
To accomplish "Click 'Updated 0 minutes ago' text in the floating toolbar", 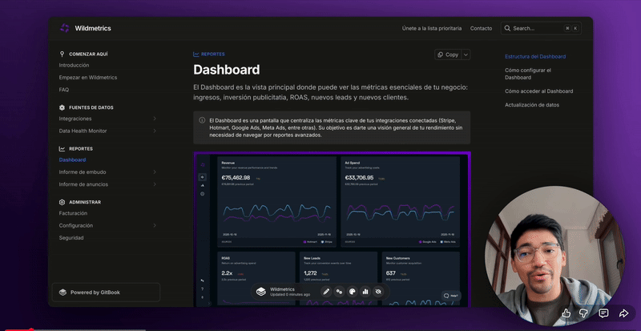I will tap(290, 295).
